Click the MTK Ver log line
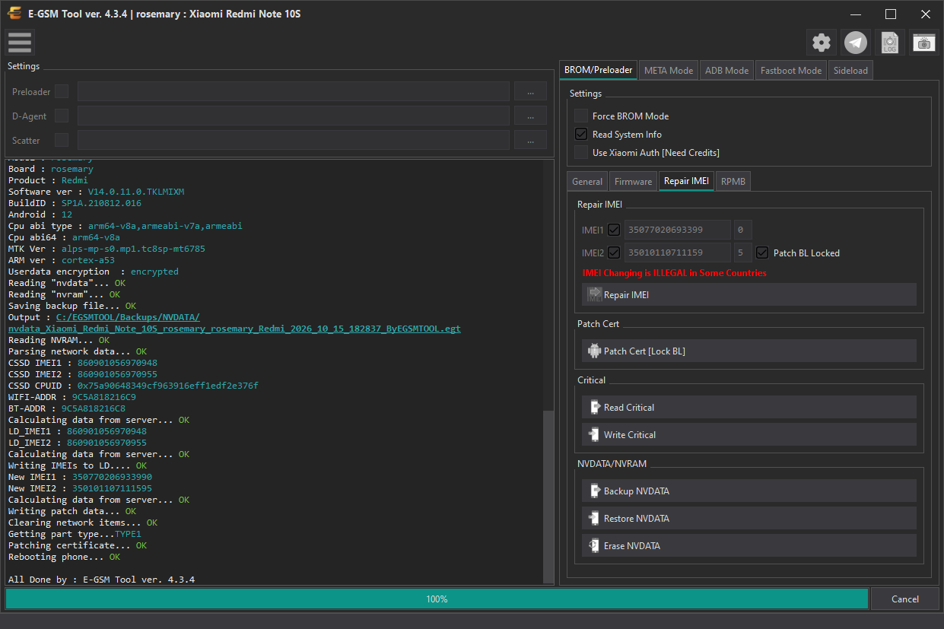The width and height of the screenshot is (944, 629). pyautogui.click(x=106, y=249)
